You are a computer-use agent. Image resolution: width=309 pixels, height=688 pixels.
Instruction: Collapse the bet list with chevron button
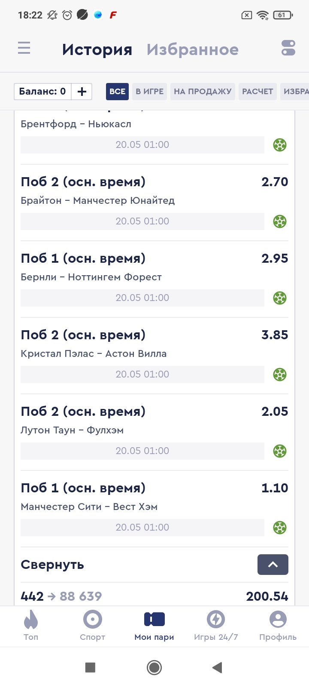(273, 565)
